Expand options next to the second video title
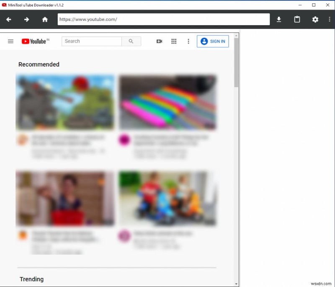 pyautogui.click(x=213, y=140)
